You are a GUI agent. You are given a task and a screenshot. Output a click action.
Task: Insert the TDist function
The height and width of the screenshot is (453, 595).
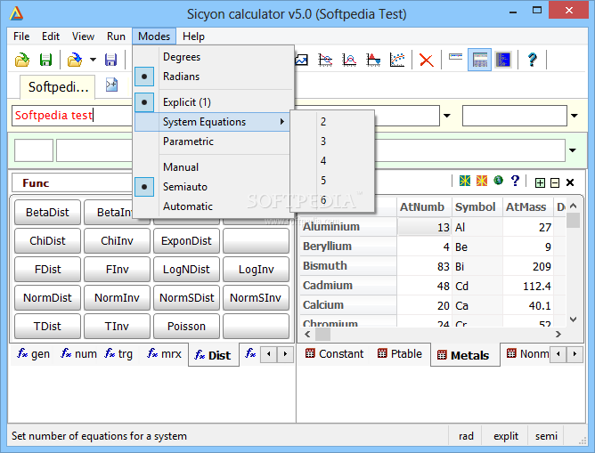[x=47, y=326]
